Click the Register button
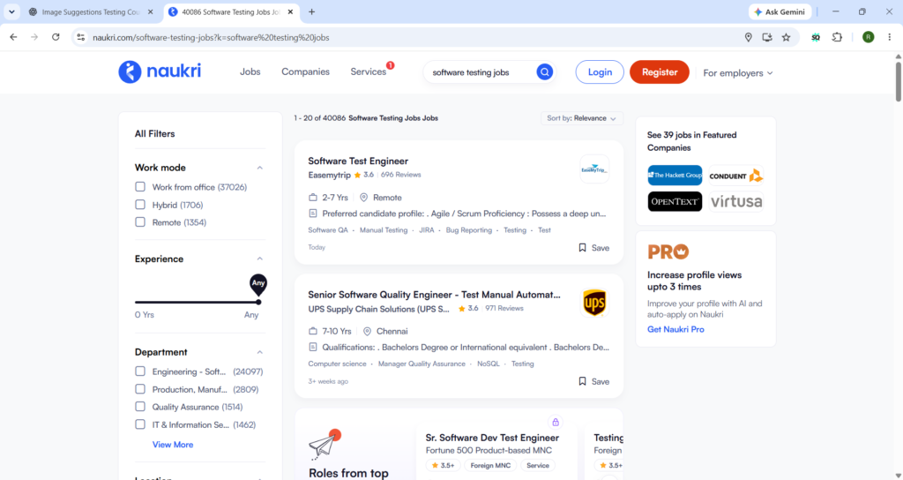Screen dimensions: 903x480 tap(660, 72)
